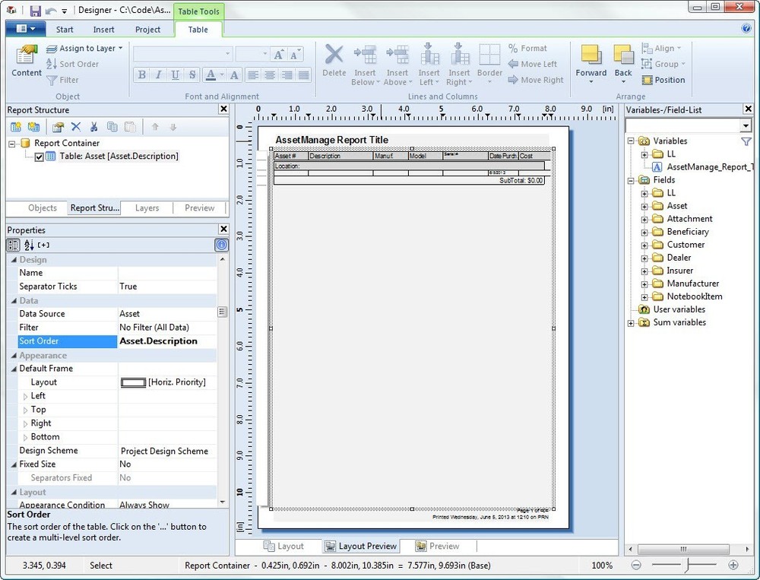
Task: Open the Layers panel tab
Action: pyautogui.click(x=147, y=208)
